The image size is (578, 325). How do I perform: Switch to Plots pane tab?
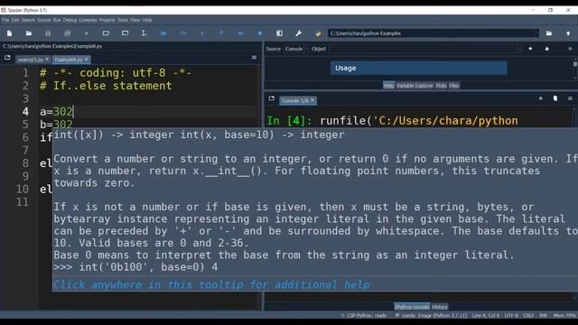click(441, 86)
